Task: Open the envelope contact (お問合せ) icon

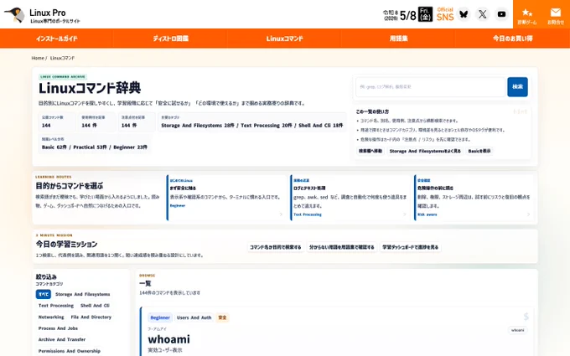Action: (x=556, y=16)
